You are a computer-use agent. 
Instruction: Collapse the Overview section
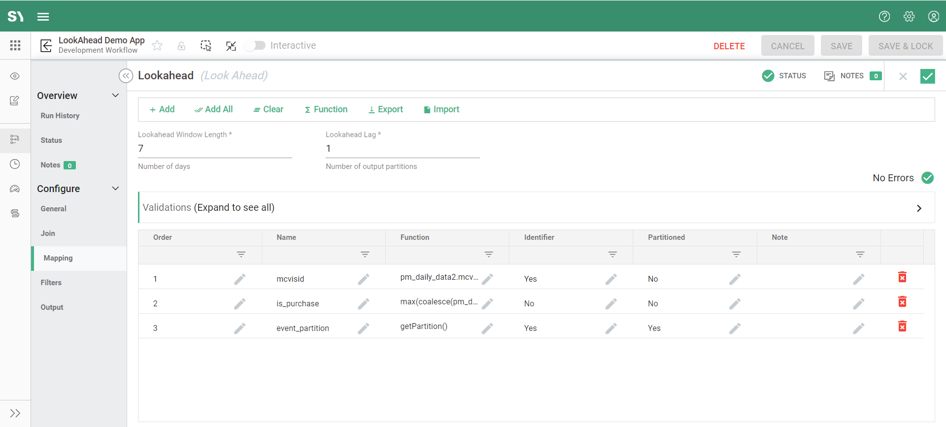(115, 96)
